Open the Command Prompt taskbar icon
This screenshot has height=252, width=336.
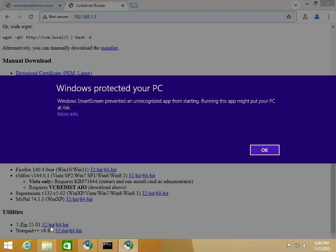(x=108, y=245)
